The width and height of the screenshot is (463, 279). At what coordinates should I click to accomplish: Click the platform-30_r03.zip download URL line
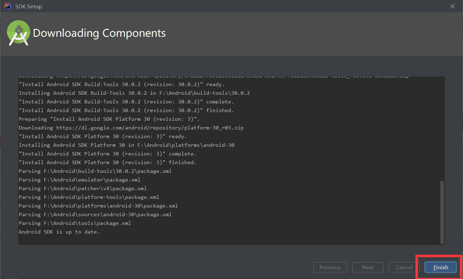click(x=131, y=128)
